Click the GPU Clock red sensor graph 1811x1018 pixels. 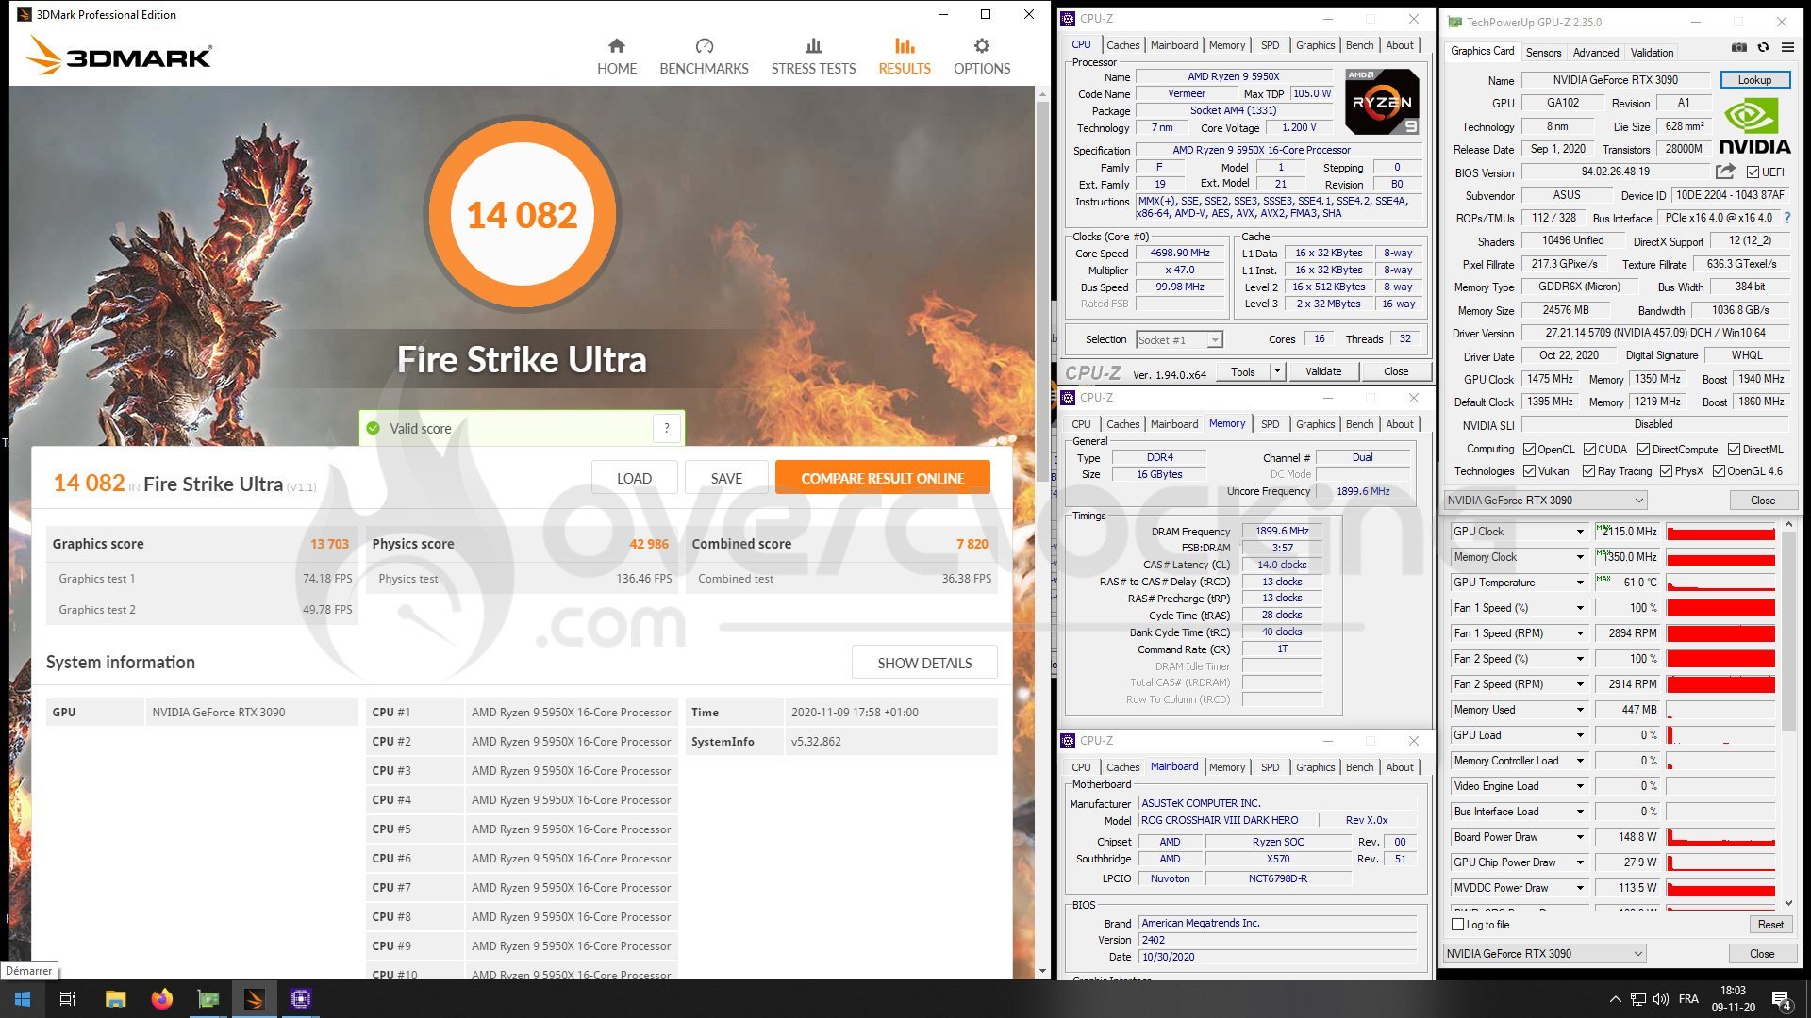(1720, 532)
